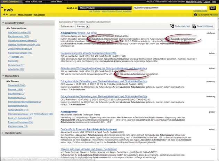Collapse the Dokumenttyp filtern section
Screen dimensions: 219x161
click(3, 22)
